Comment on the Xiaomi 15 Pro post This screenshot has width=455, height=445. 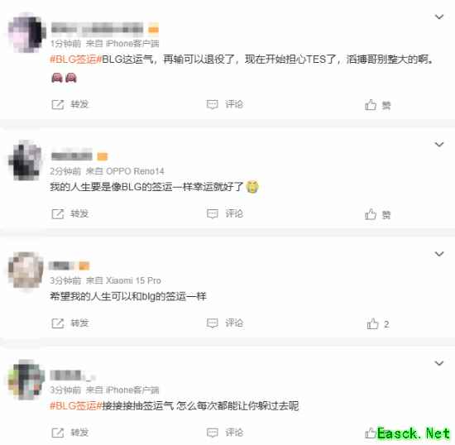tap(225, 323)
